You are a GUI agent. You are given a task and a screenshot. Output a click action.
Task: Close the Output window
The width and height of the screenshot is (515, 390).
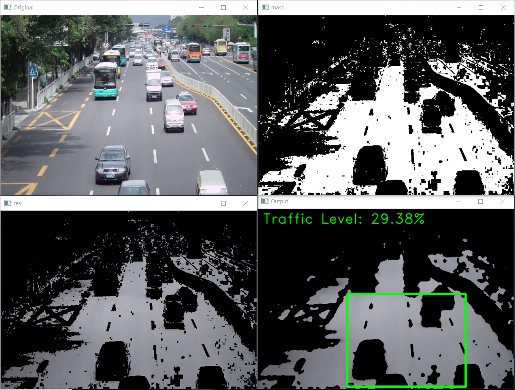tap(503, 201)
